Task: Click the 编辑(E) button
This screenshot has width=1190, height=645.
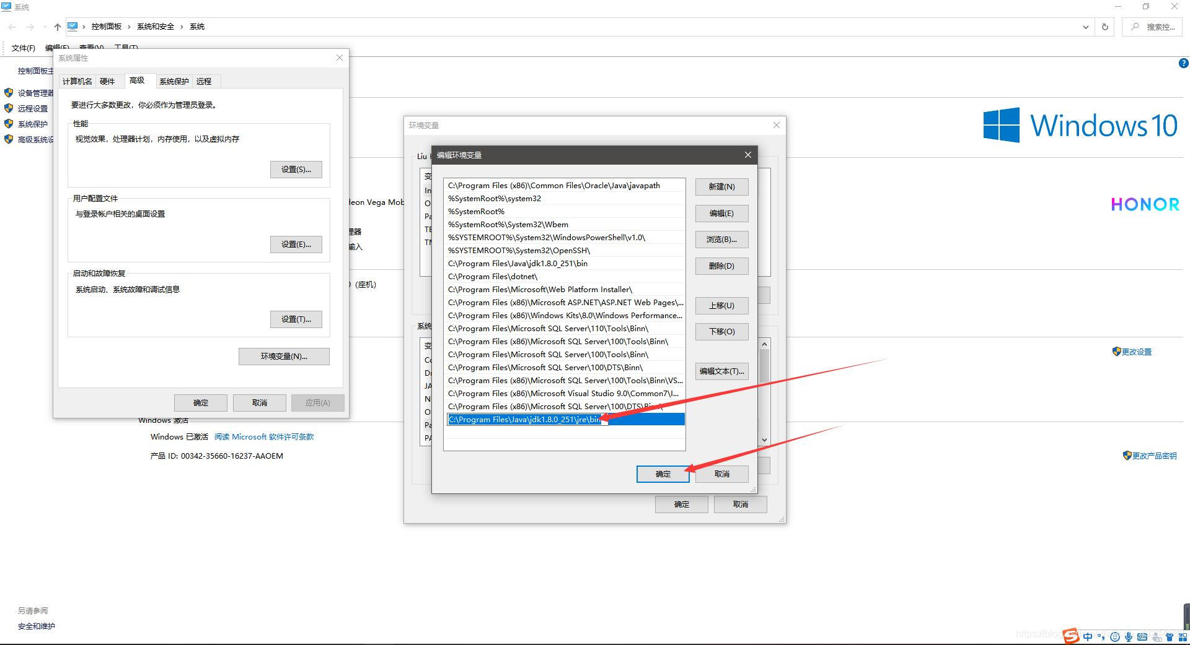Action: pyautogui.click(x=721, y=213)
